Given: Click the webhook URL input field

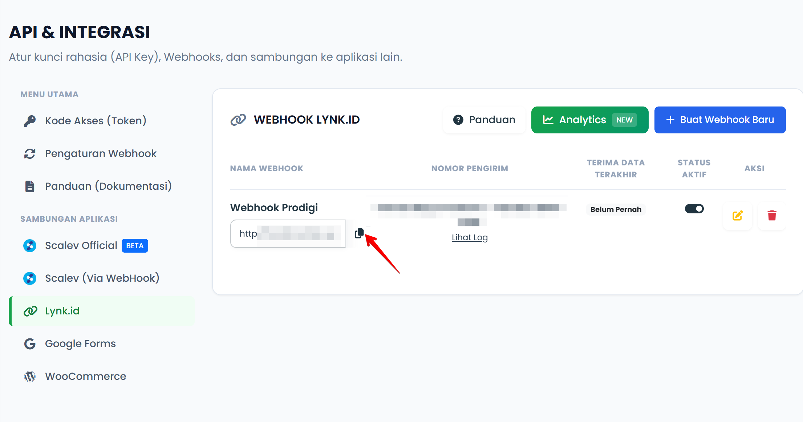Looking at the screenshot, I should pos(288,234).
